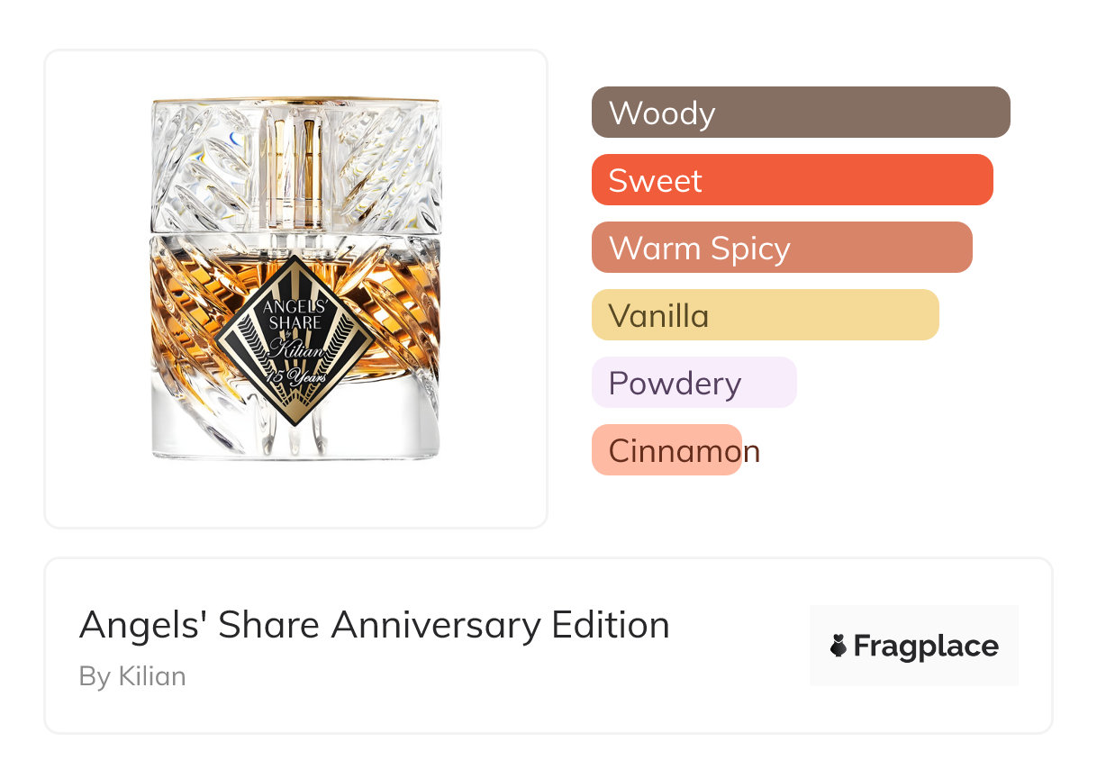This screenshot has width=1097, height=778.
Task: Click ANGELS' SHARE text on the bottle label
Action: (293, 315)
